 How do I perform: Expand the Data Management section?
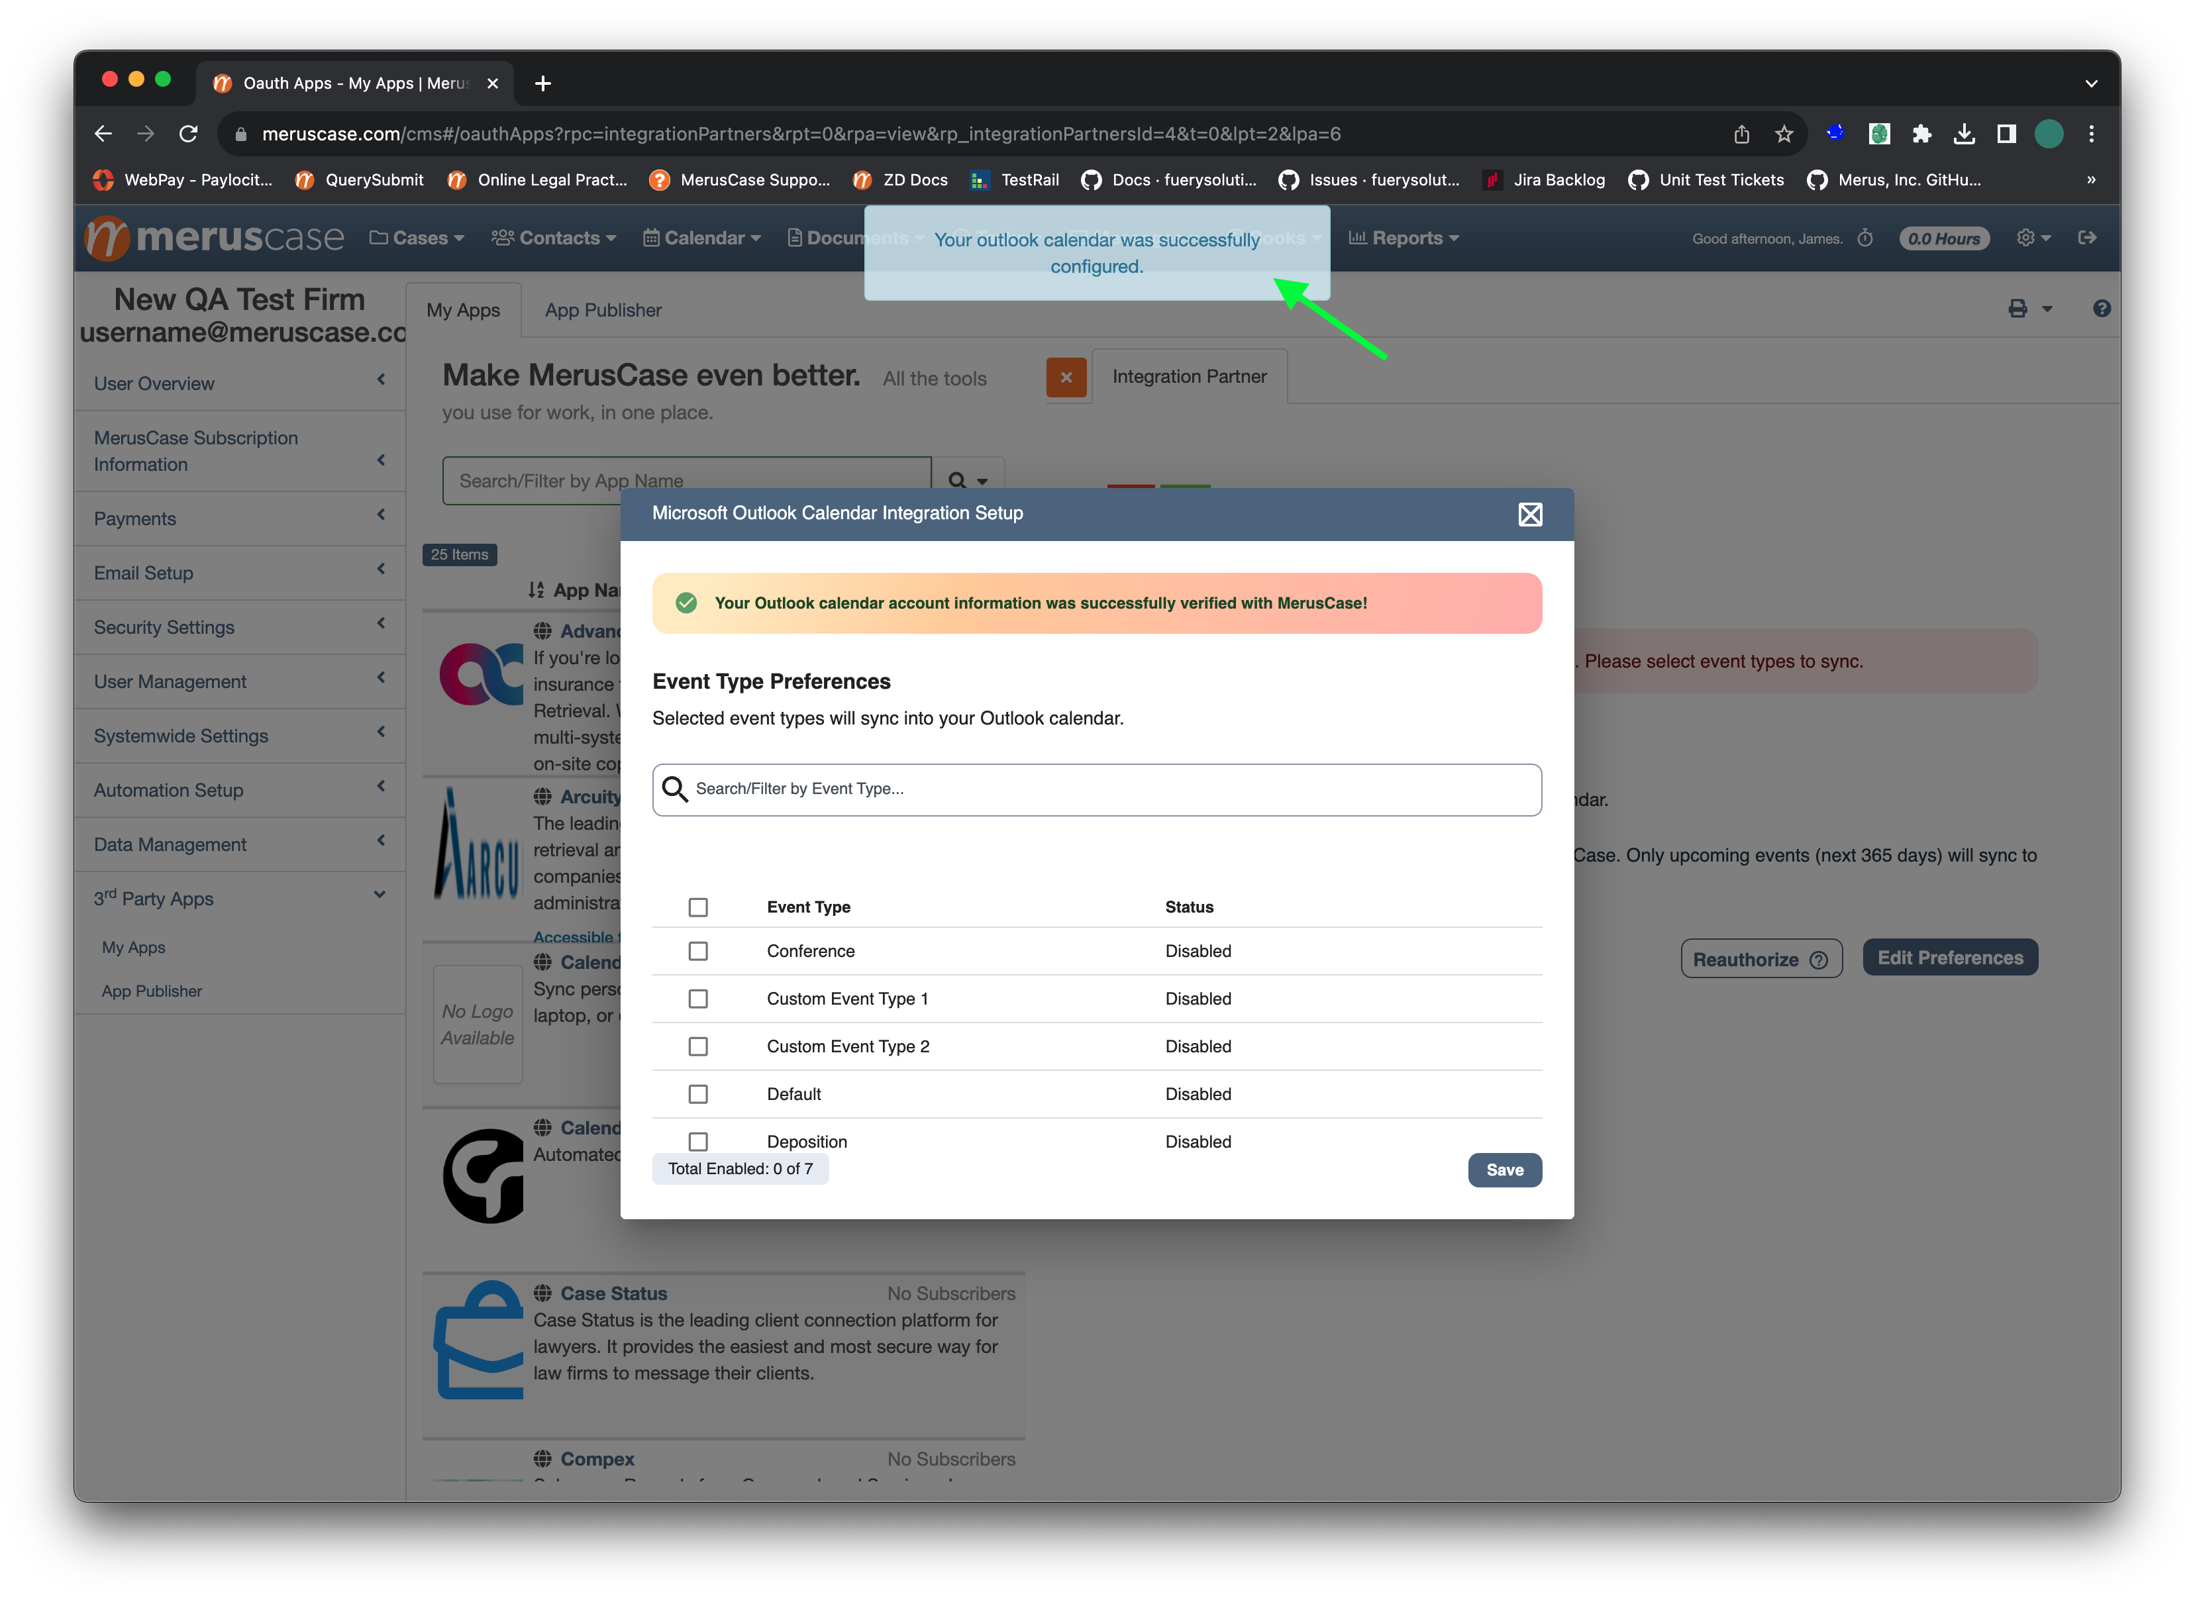(239, 844)
